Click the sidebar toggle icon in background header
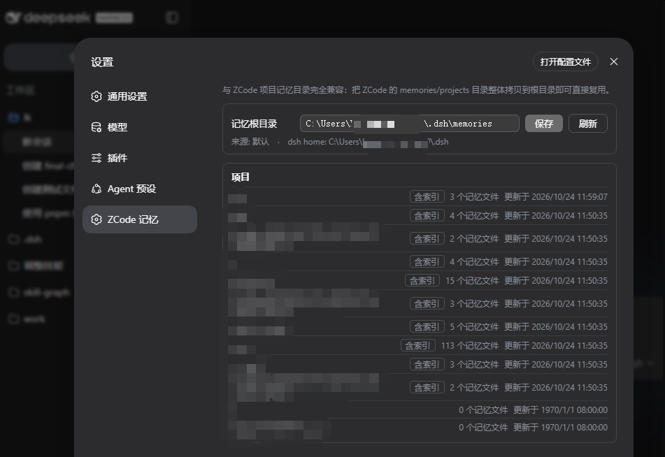Image resolution: width=665 pixels, height=457 pixels. (172, 17)
